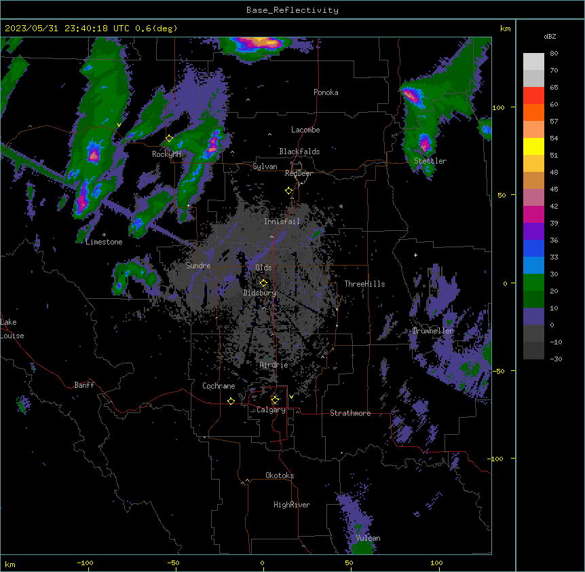Select the red 65 dBZ color swatch

tap(533, 95)
